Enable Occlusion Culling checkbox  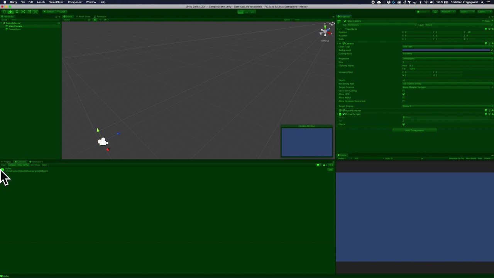(x=404, y=91)
